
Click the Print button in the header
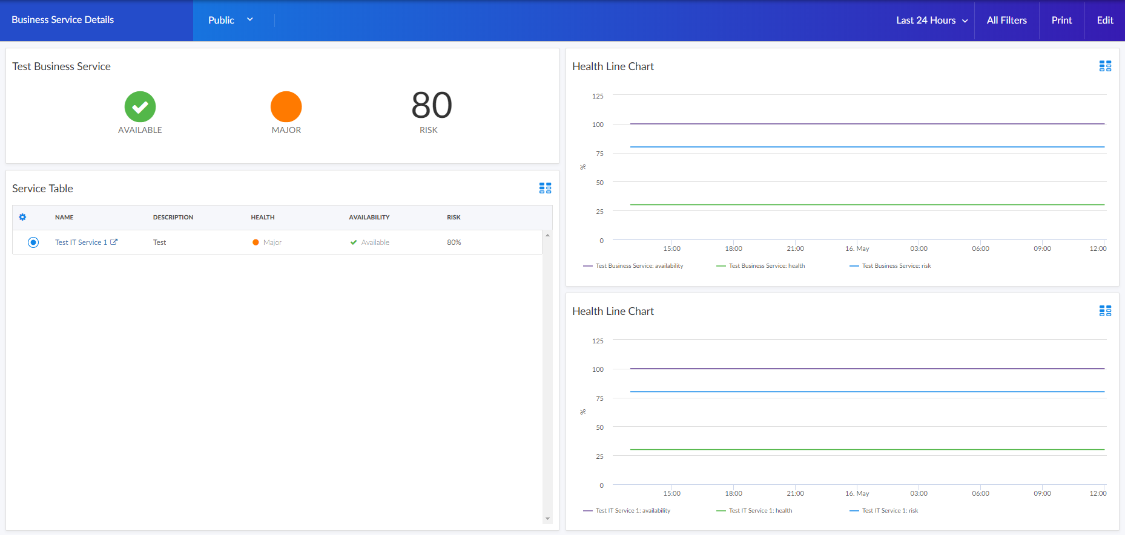click(x=1061, y=21)
